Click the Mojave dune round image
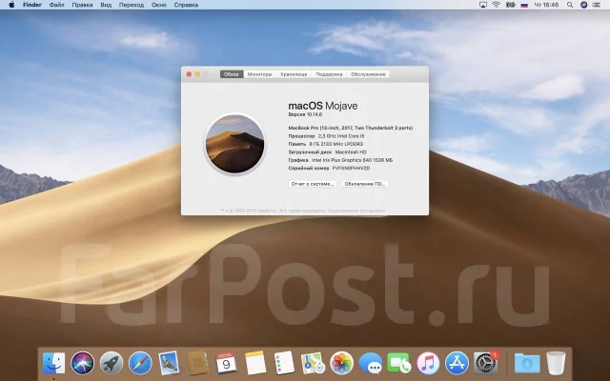Viewport: 610px width, 381px height. pyautogui.click(x=235, y=144)
